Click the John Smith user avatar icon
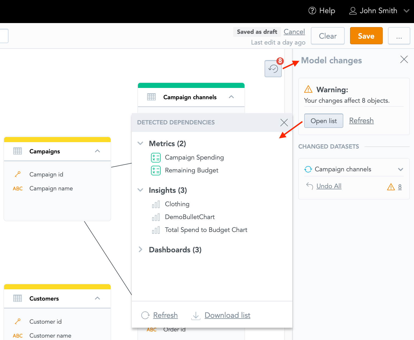Viewport: 414px width, 340px height. [x=353, y=11]
